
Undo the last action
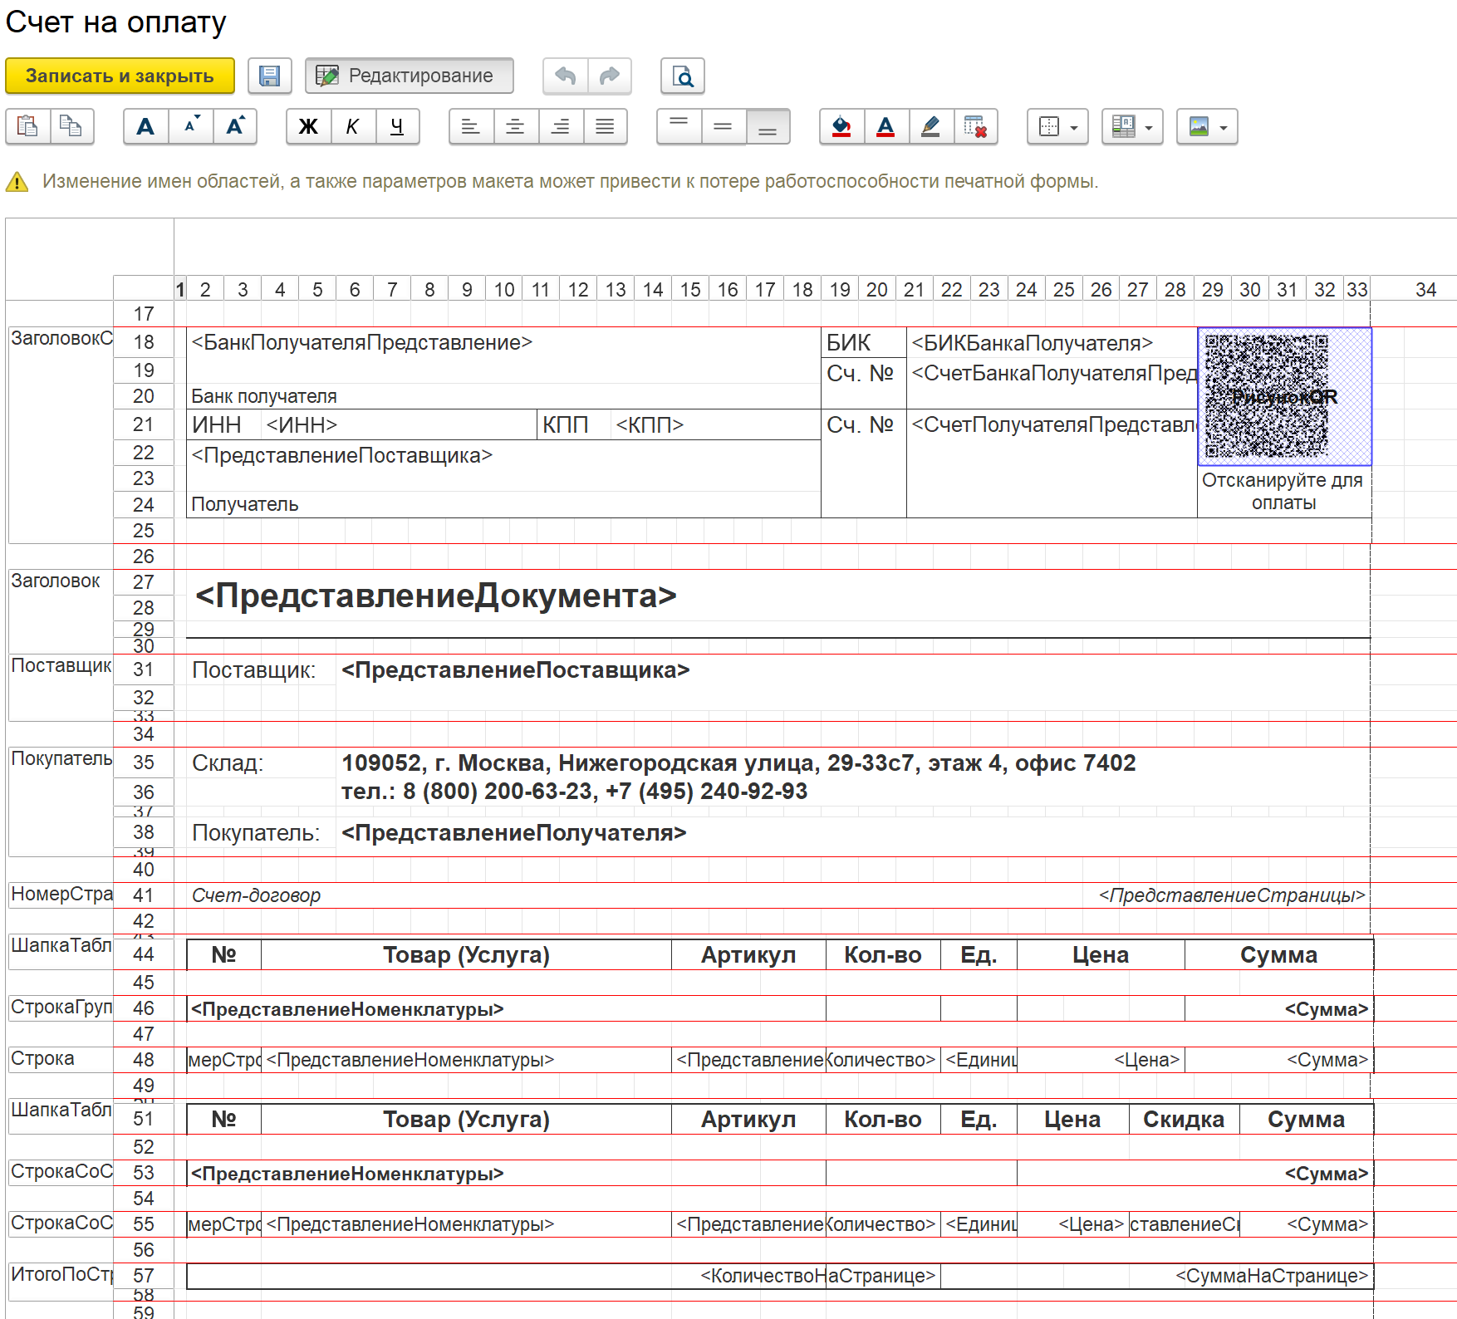click(x=566, y=76)
